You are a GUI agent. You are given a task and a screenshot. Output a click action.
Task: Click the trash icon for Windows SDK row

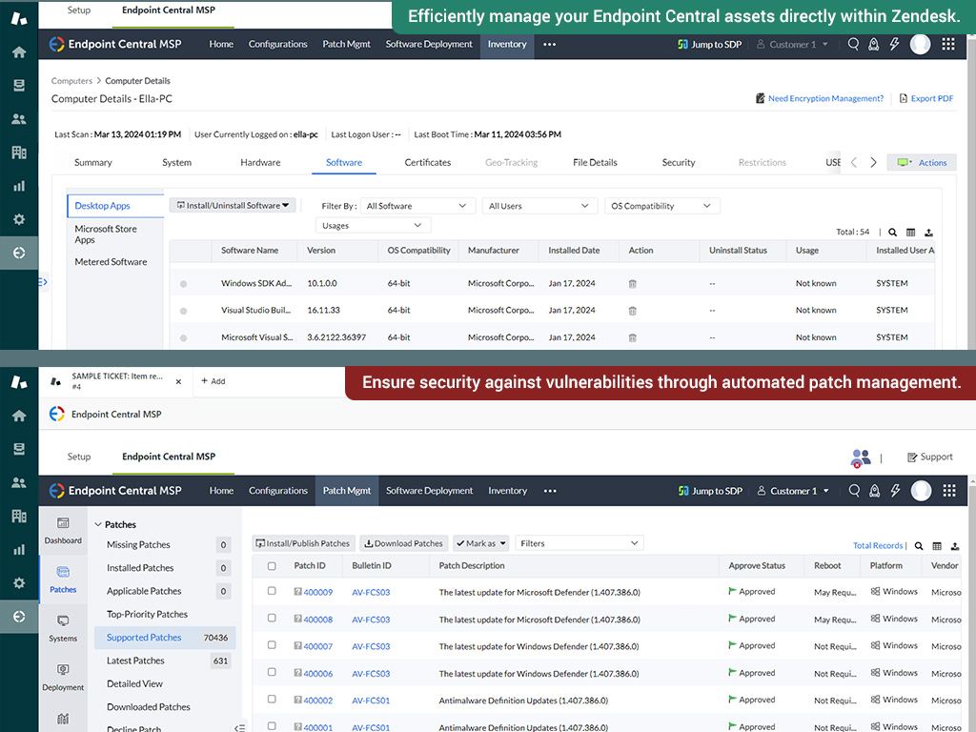point(632,284)
